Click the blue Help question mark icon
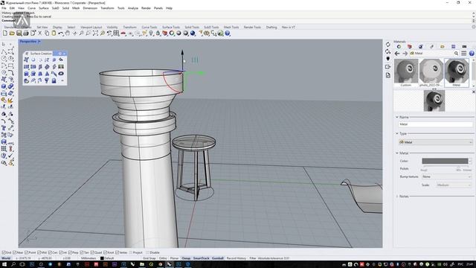 coord(228,33)
